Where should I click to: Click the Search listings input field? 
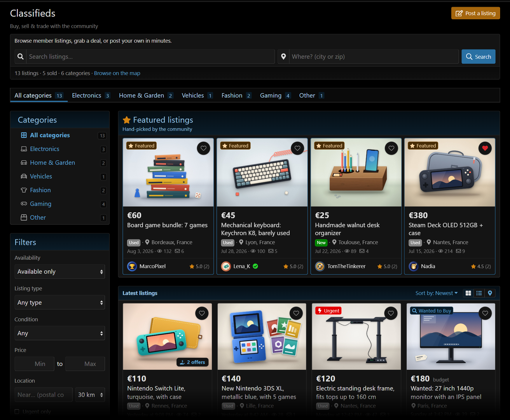click(151, 57)
